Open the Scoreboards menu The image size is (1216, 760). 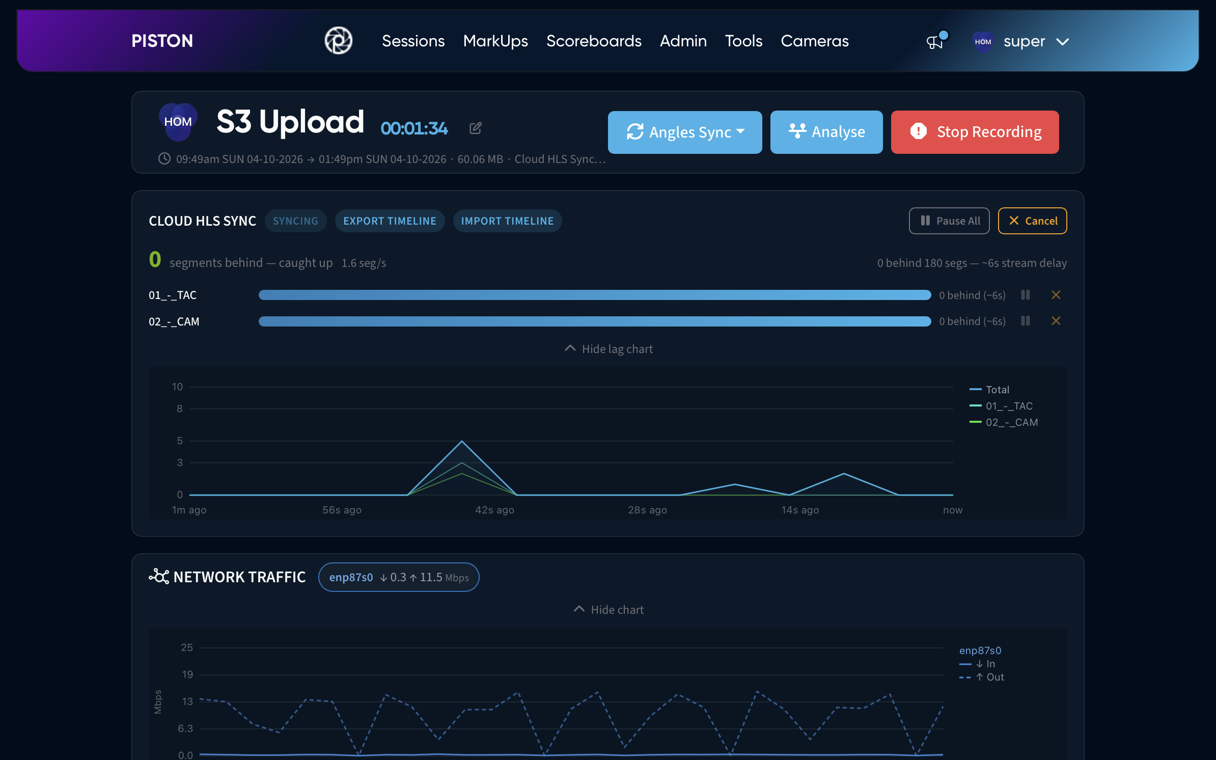click(x=594, y=41)
